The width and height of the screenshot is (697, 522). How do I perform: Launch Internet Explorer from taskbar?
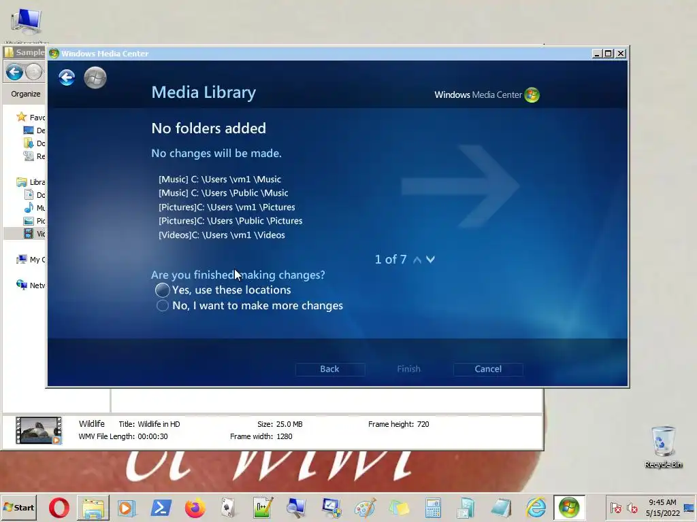tap(535, 508)
